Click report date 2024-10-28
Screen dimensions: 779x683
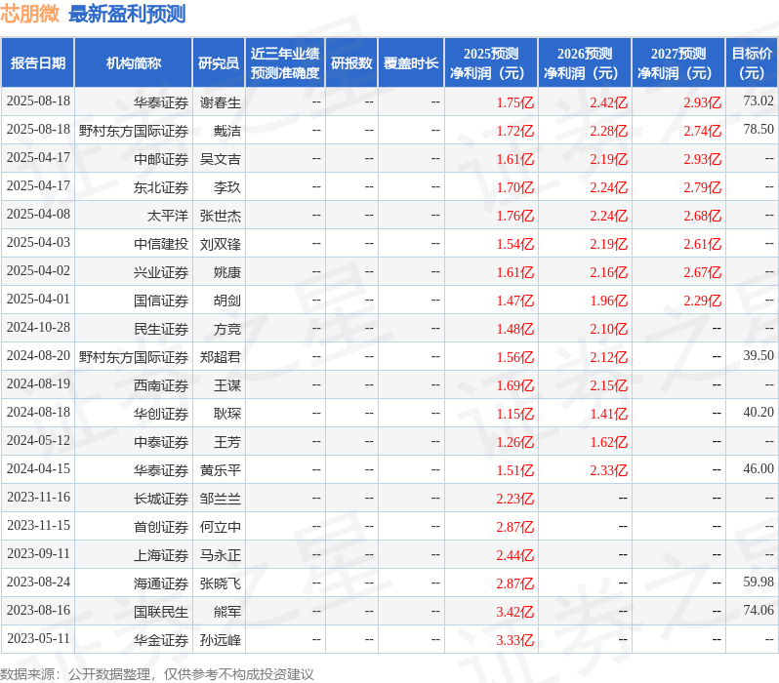coord(38,327)
